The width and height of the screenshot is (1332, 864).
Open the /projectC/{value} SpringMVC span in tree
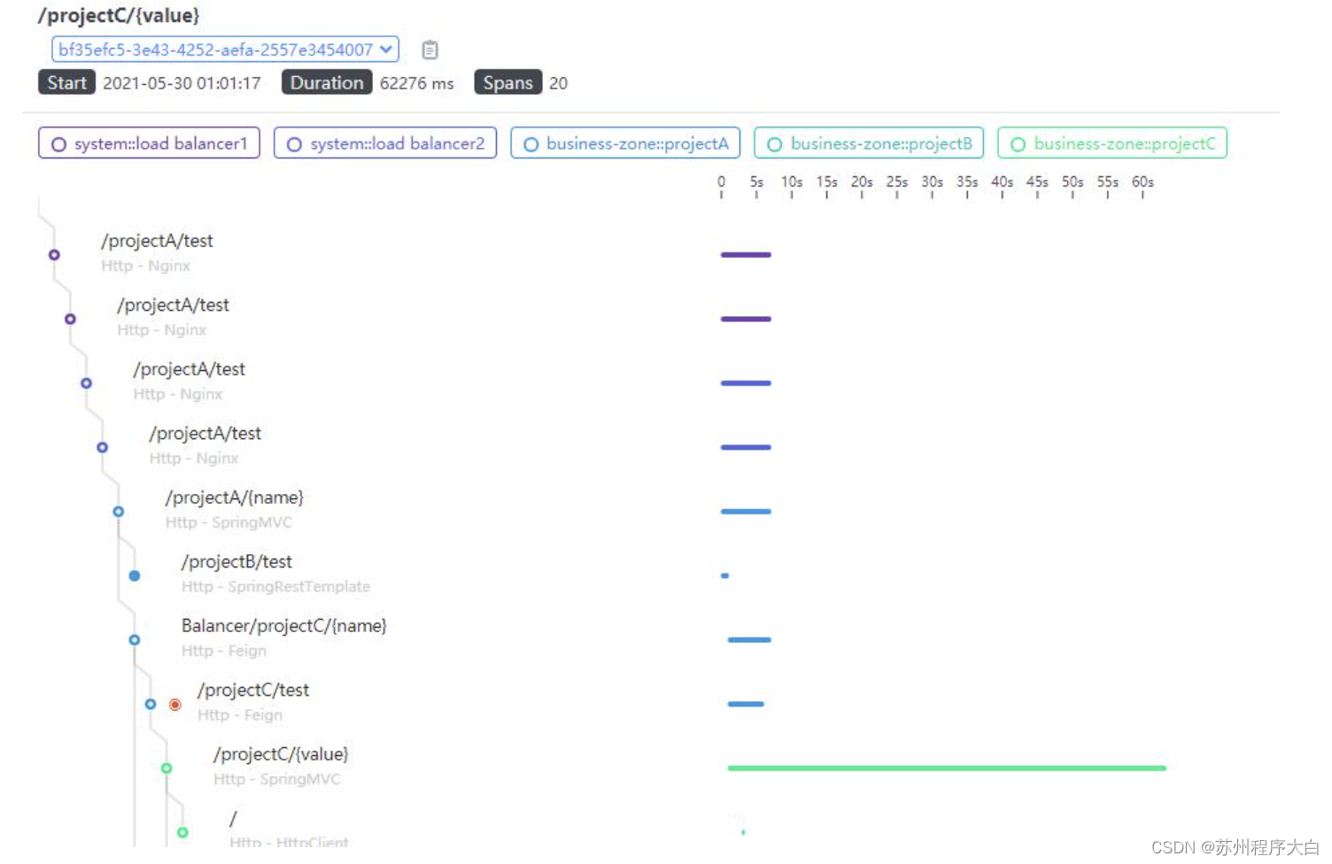(x=282, y=766)
